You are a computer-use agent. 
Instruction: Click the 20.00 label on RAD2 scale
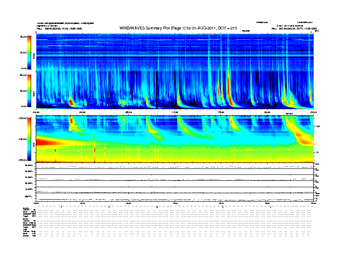click(23, 52)
